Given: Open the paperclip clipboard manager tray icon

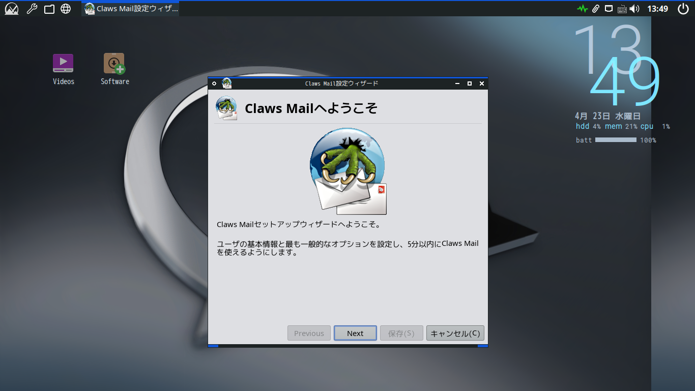Looking at the screenshot, I should click(x=595, y=9).
